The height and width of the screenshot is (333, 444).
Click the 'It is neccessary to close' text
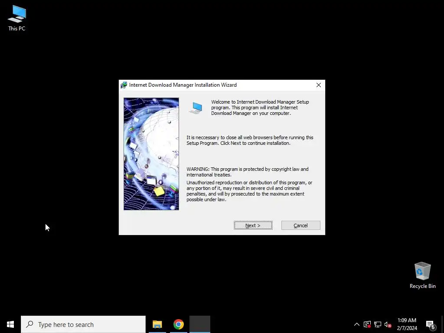pyautogui.click(x=250, y=140)
